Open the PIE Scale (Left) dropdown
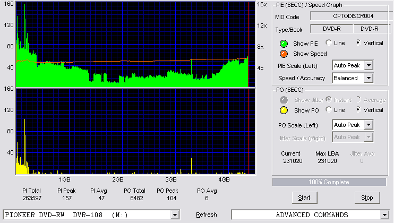 tap(369, 65)
